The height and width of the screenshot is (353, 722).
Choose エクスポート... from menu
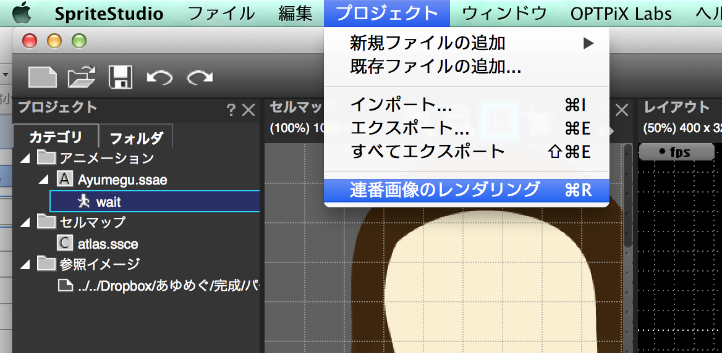467,129
